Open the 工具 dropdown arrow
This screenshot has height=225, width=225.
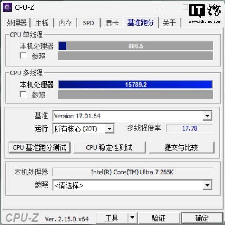pos(132,218)
